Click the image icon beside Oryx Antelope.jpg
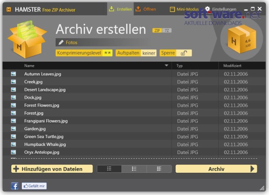The image size is (269, 195). click(x=13, y=152)
